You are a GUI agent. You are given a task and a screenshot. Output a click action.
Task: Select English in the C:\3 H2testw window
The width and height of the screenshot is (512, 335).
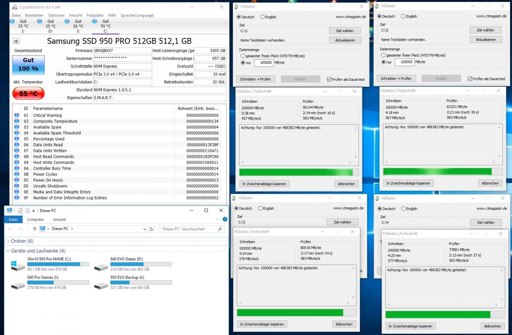266,208
